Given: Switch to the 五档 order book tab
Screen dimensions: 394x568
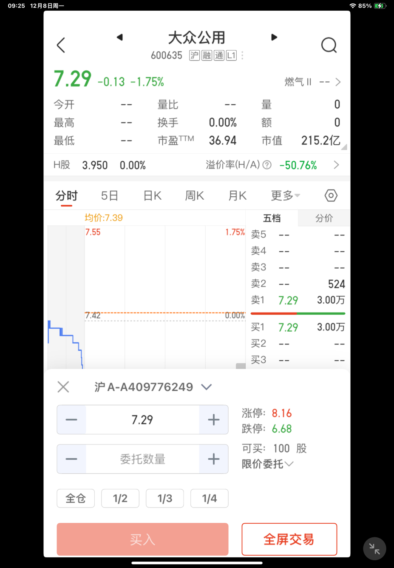Looking at the screenshot, I should point(272,218).
